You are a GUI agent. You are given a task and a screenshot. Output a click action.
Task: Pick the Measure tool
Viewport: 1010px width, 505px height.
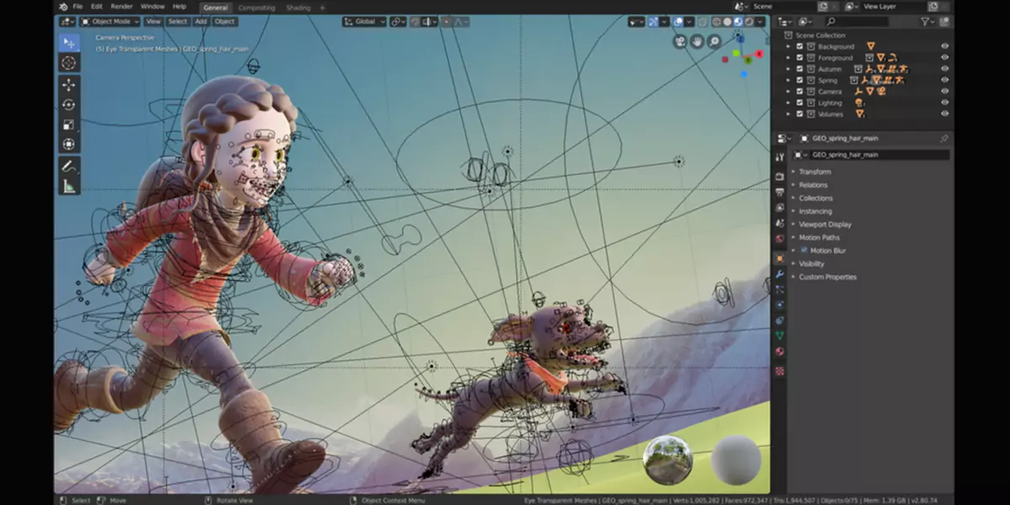[69, 186]
